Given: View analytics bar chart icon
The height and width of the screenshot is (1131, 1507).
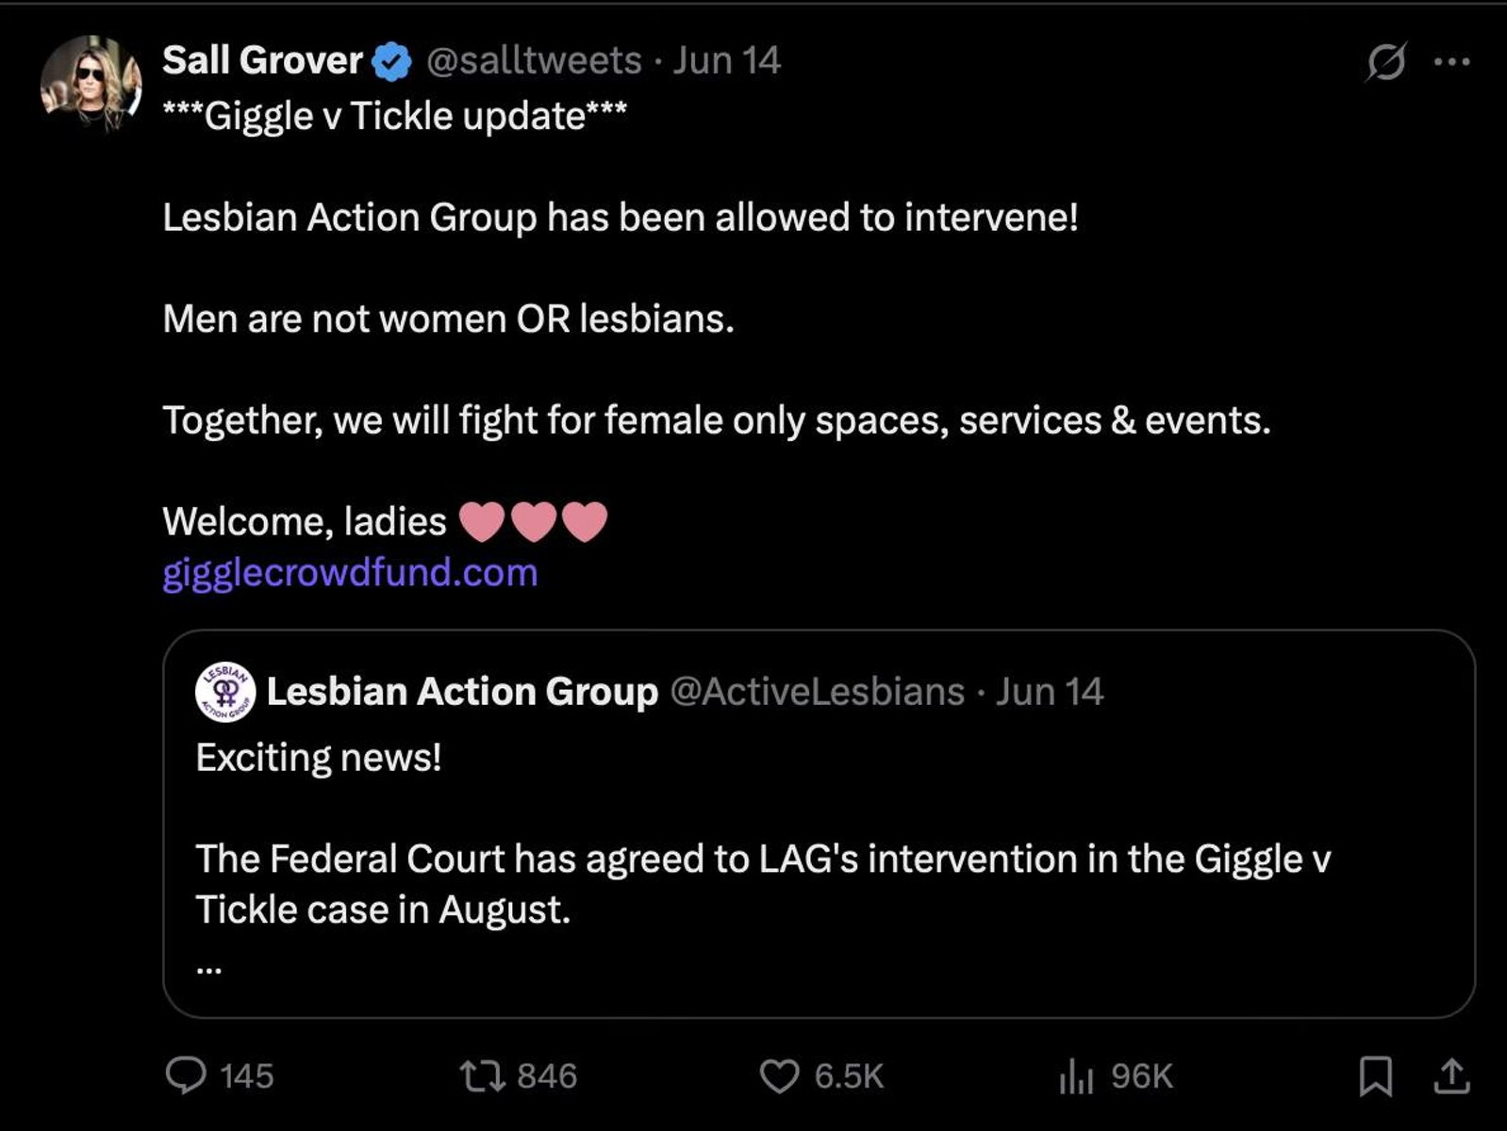Looking at the screenshot, I should (x=1076, y=1075).
